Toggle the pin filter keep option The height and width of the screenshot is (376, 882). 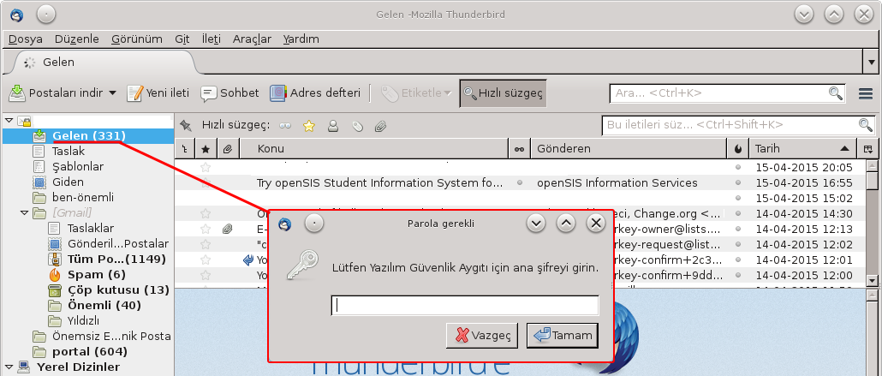185,126
